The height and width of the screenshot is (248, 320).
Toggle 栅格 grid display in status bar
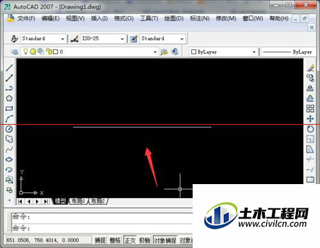(x=115, y=240)
